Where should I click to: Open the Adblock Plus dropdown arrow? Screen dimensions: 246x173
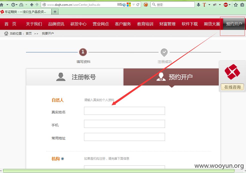229,5
